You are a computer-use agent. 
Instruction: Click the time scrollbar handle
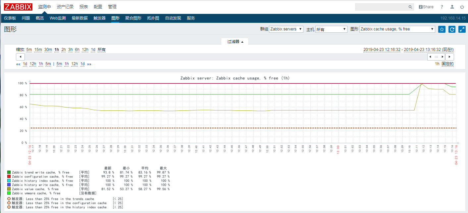(436, 57)
